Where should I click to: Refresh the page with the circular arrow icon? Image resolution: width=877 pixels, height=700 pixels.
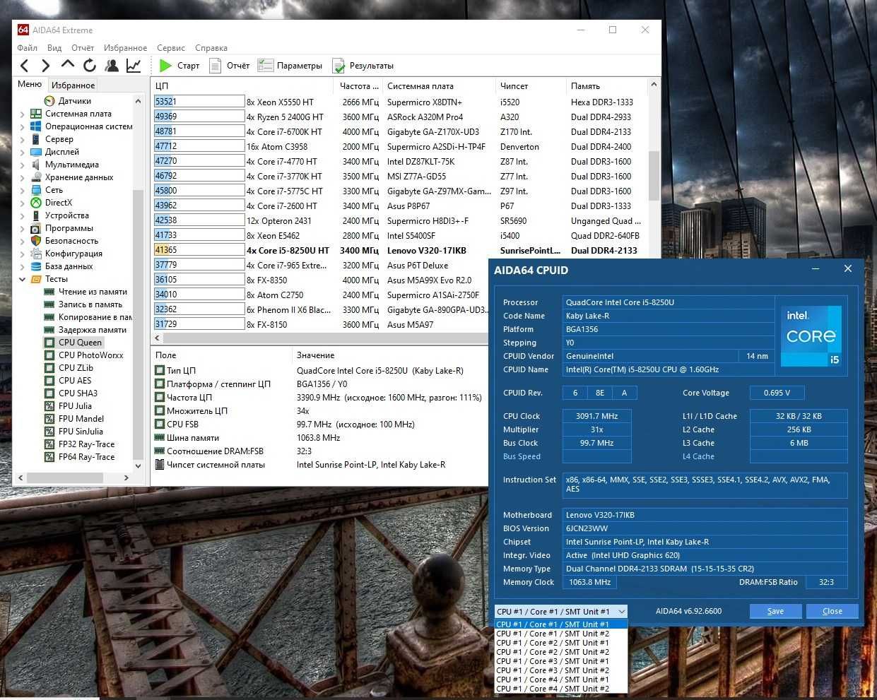tap(90, 66)
